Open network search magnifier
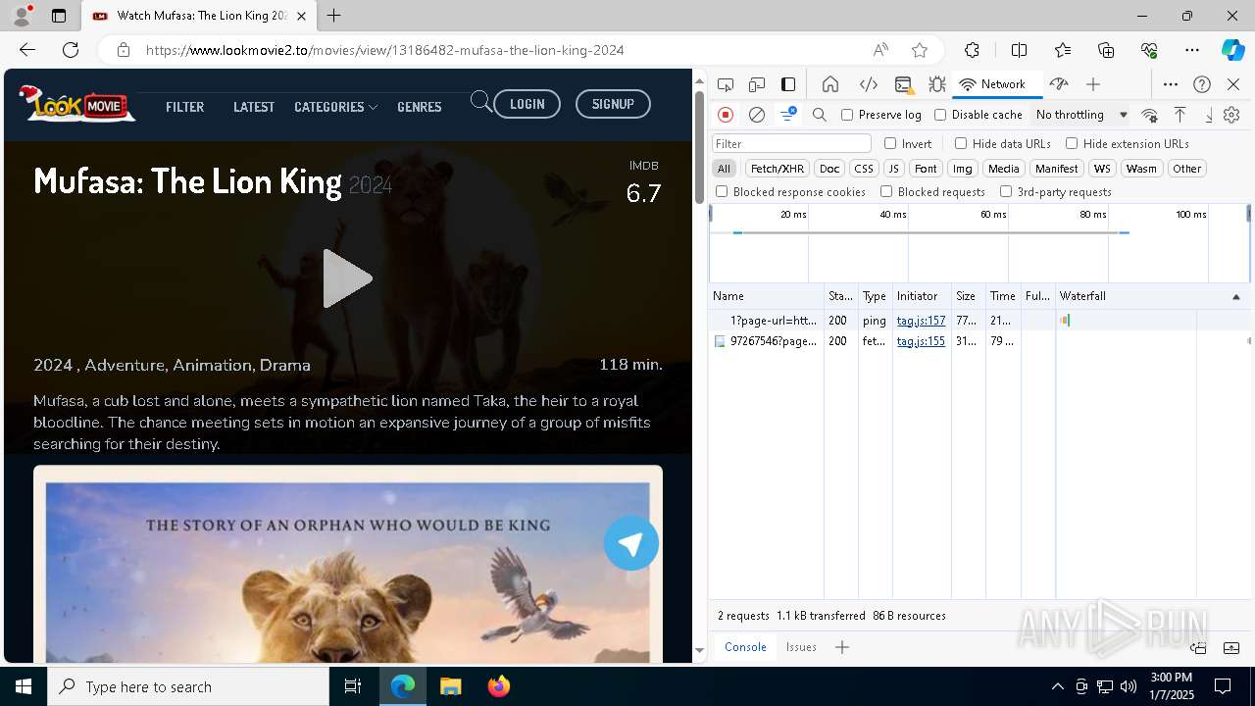The width and height of the screenshot is (1255, 706). pos(820,115)
